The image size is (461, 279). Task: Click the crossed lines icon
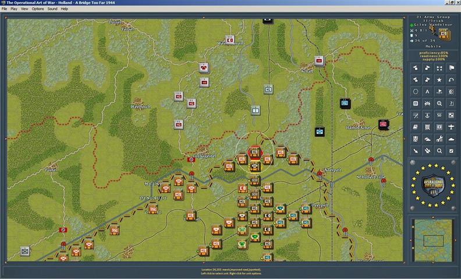click(x=416, y=116)
